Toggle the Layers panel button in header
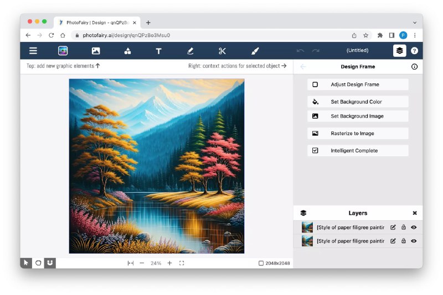Screen dimensions: 443x295 399,51
